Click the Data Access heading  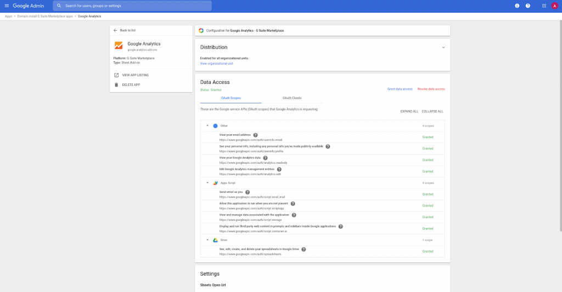(x=215, y=82)
